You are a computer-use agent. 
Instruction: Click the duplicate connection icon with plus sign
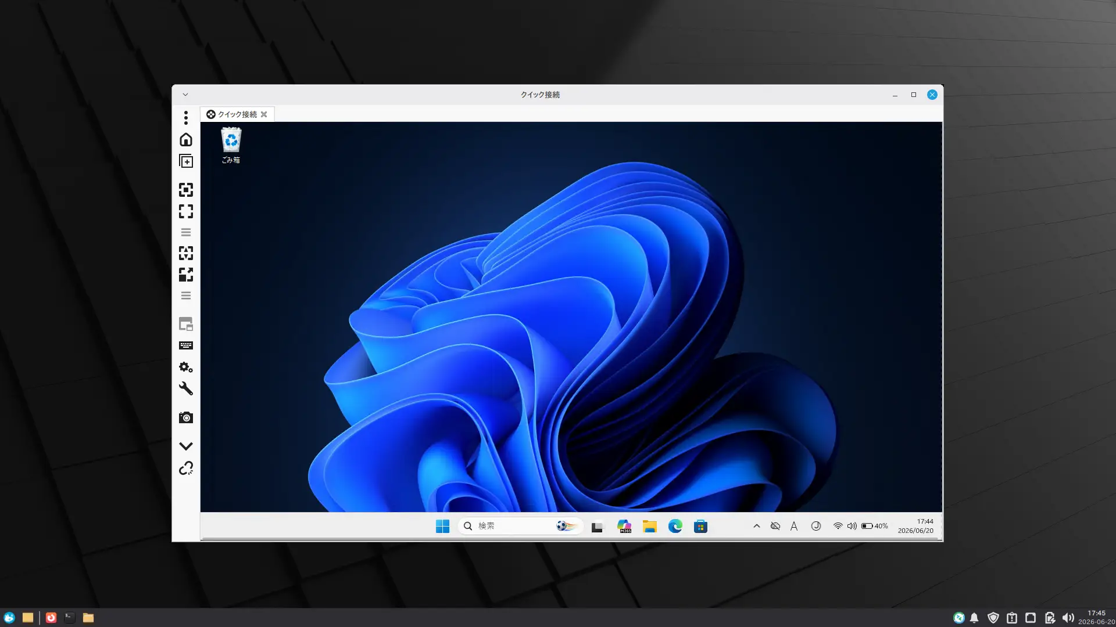point(186,161)
